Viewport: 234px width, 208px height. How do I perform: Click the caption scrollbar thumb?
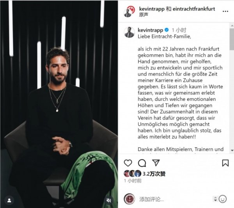click(232, 39)
